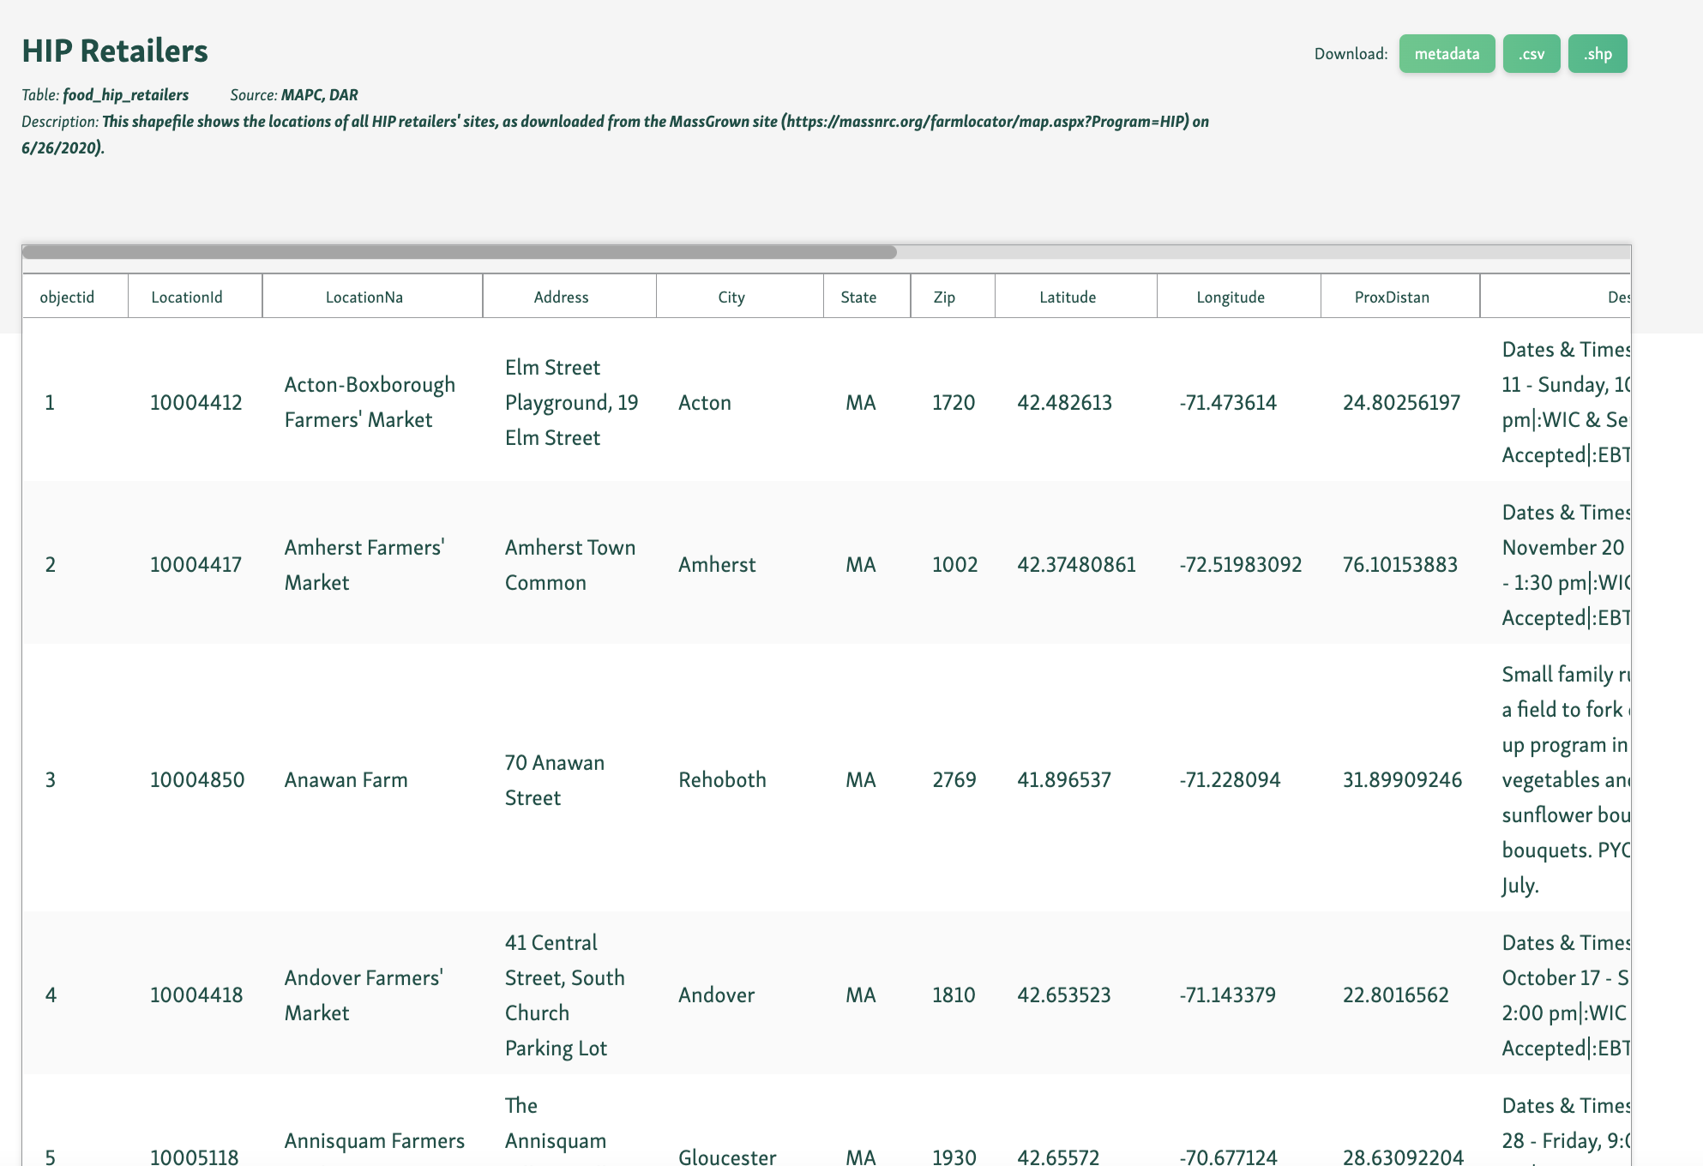Click the food_hip_retailers table name

[125, 95]
